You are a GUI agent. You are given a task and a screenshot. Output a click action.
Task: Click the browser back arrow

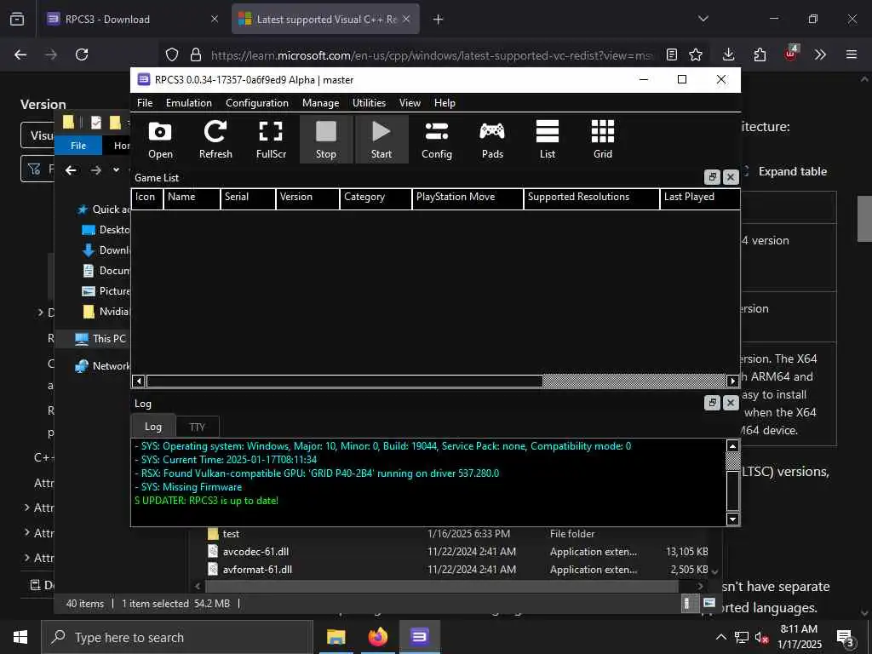(20, 54)
